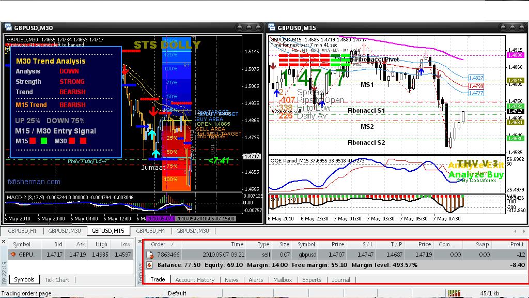
Task: Switch to the GBPUSD,M15 chart tab
Action: [x=108, y=231]
